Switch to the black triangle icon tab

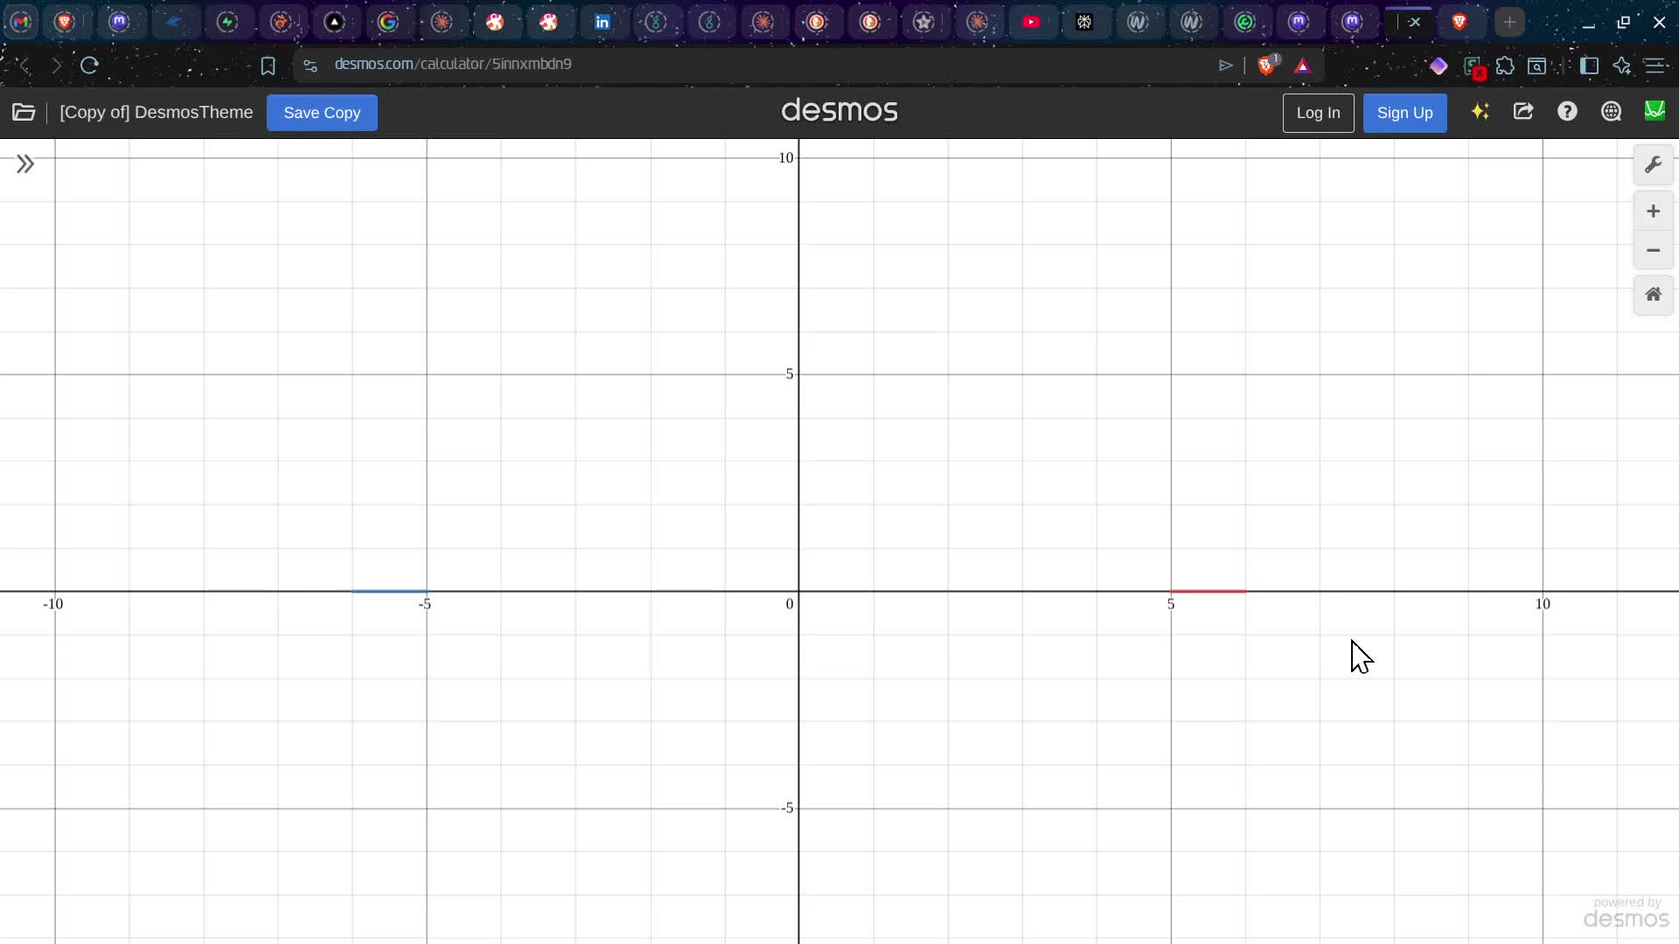pos(335,22)
